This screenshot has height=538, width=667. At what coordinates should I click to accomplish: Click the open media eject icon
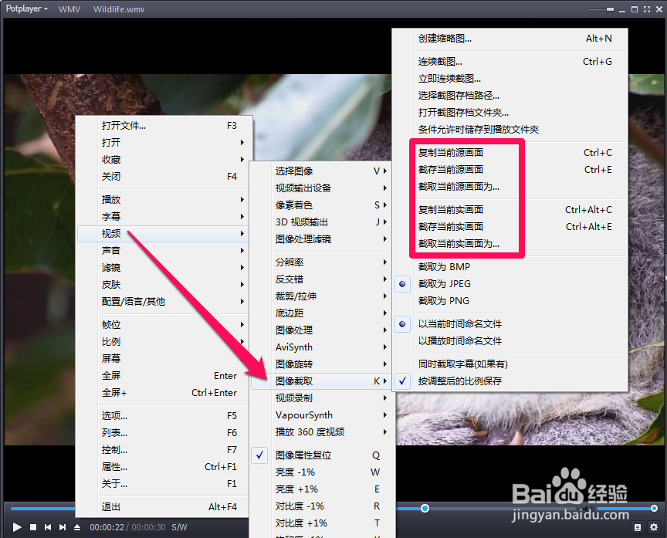[x=76, y=527]
